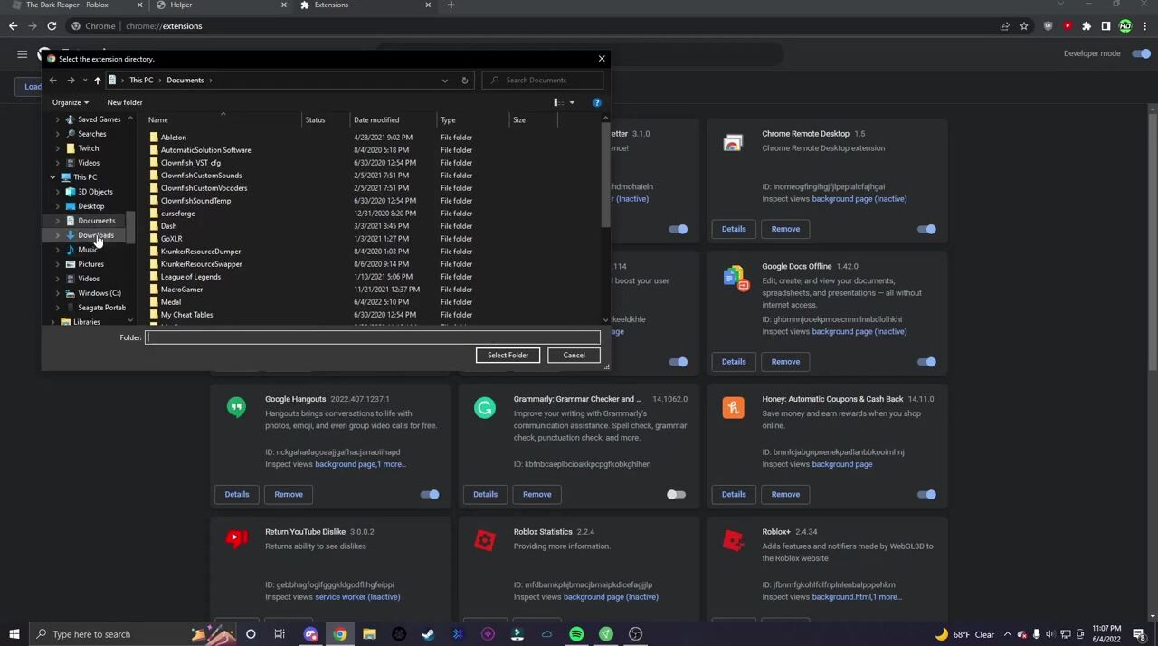Refresh the Documents folder listing
1158x646 pixels.
(465, 81)
